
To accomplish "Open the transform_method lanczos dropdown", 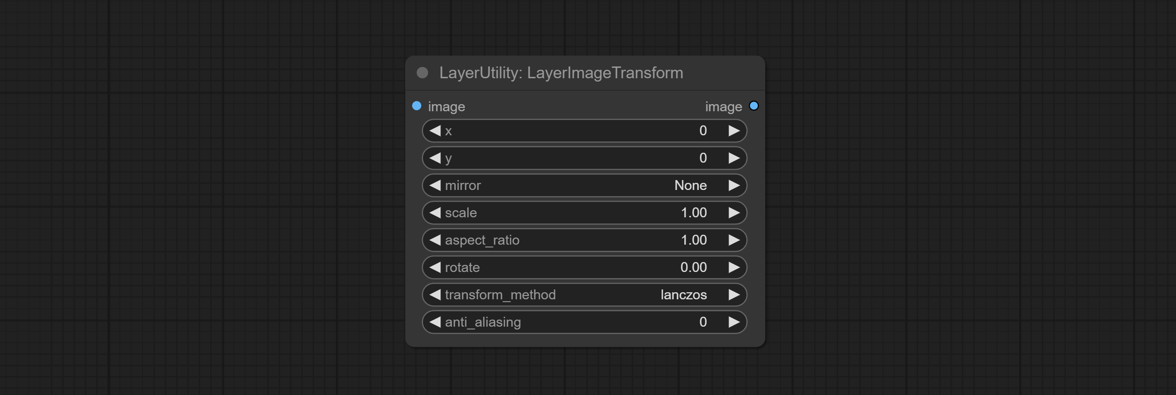I will pos(683,295).
